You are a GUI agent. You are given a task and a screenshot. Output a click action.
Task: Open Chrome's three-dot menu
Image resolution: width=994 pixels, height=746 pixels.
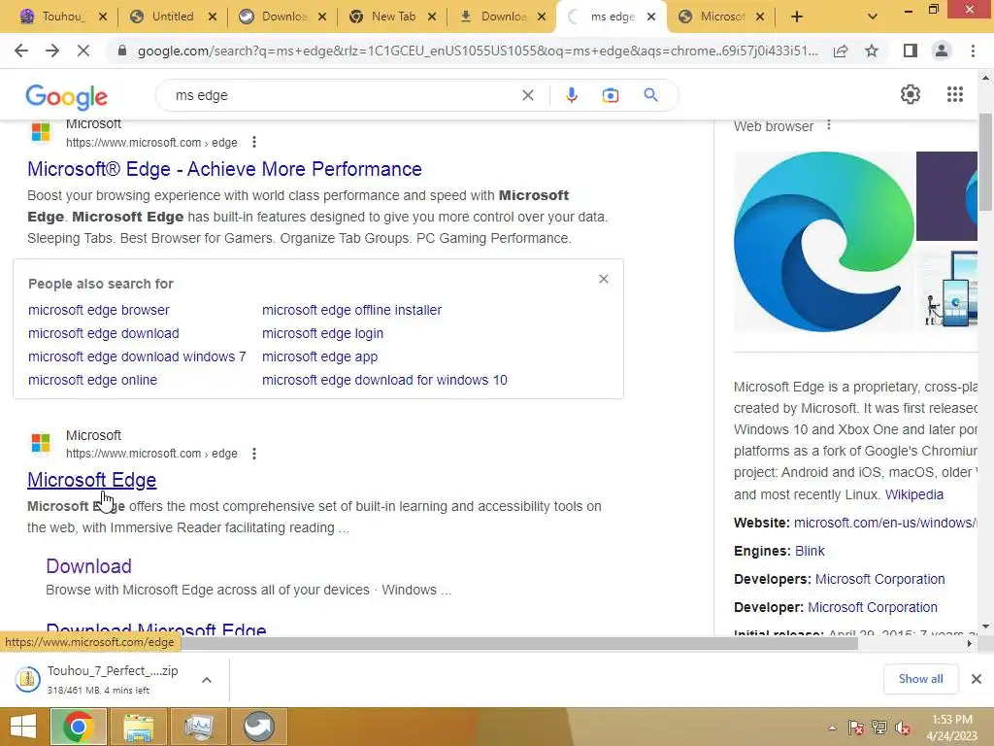pyautogui.click(x=973, y=51)
